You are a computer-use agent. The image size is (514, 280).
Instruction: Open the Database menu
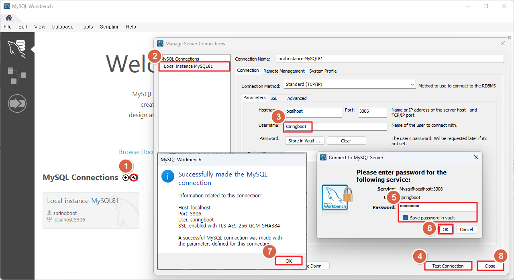[63, 27]
